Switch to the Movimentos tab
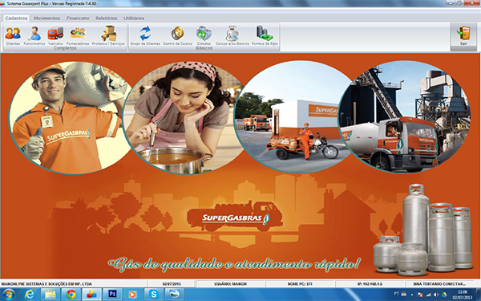 coord(47,18)
